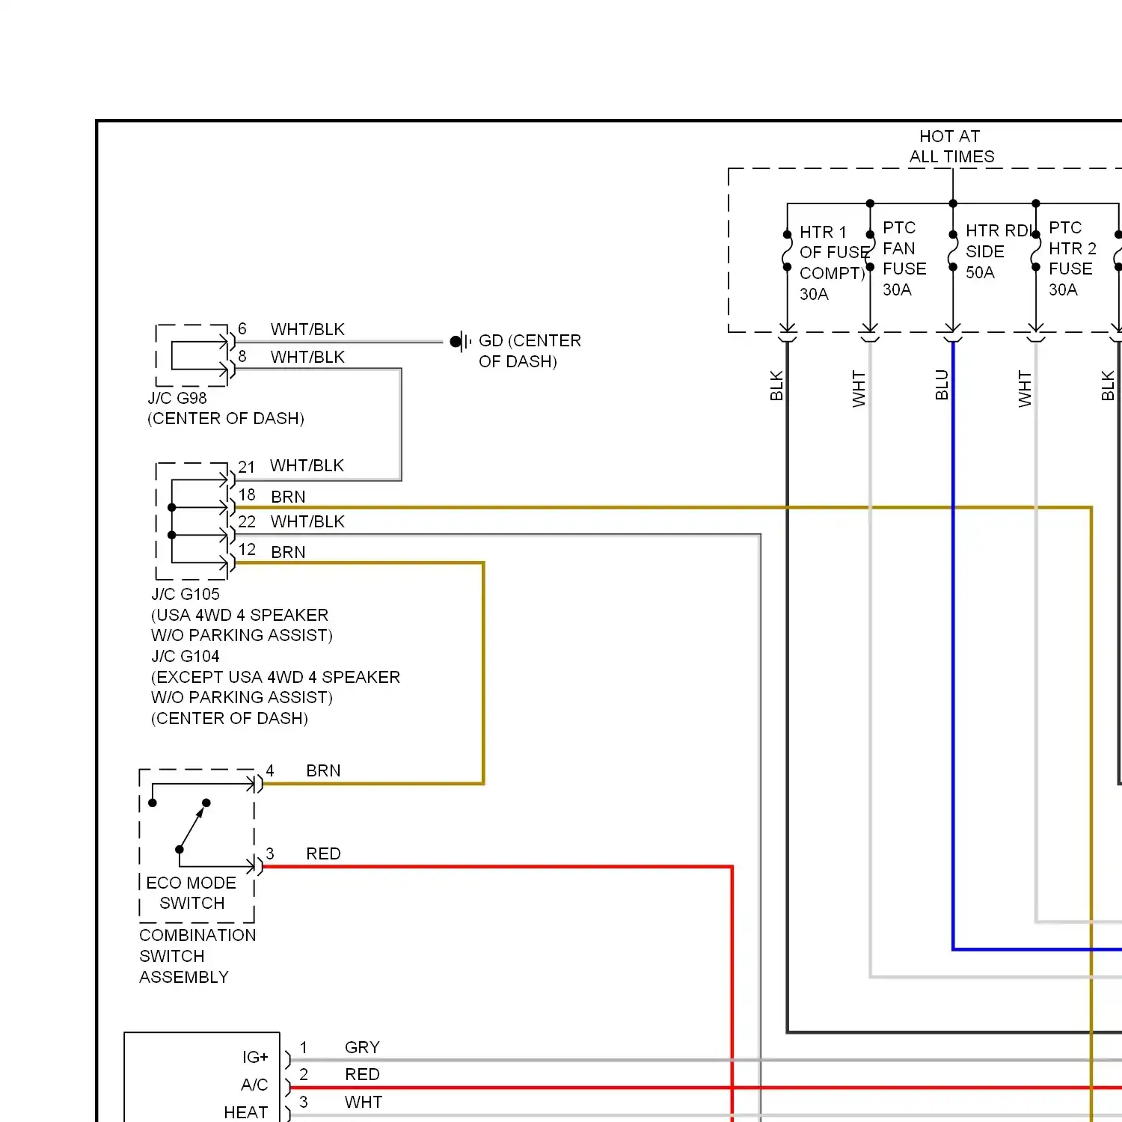1122x1122 pixels.
Task: Click the HOT AT ALL TIMES label
Action: (x=951, y=147)
